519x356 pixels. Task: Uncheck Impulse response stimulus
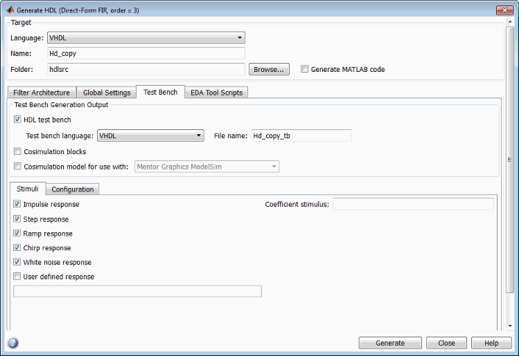[x=17, y=204]
